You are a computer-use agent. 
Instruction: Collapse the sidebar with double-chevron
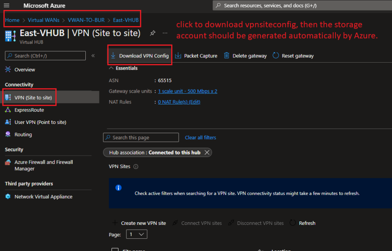click(x=93, y=56)
